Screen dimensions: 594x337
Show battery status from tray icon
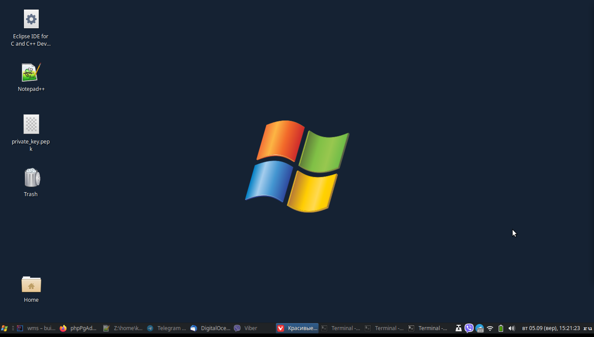click(x=501, y=328)
